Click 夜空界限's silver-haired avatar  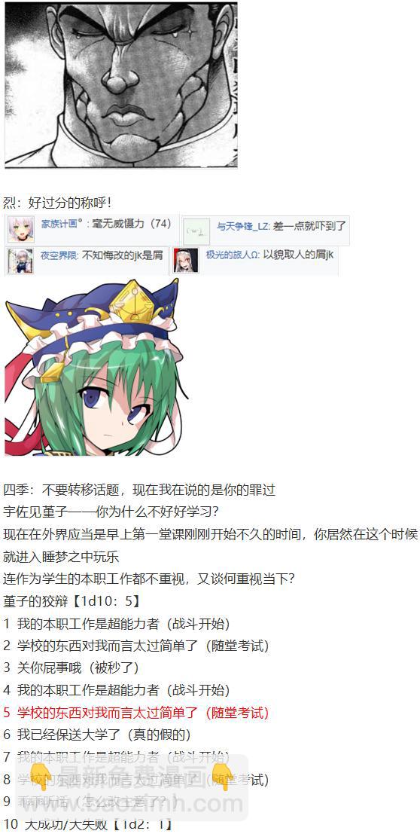click(21, 261)
